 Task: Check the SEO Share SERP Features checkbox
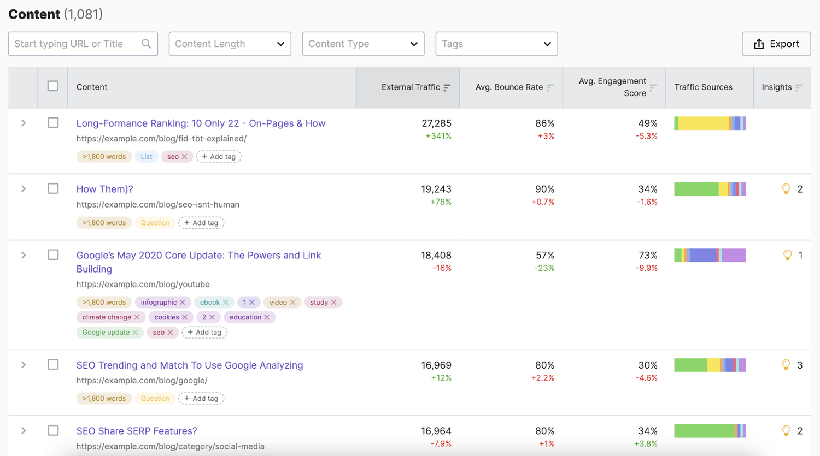pyautogui.click(x=53, y=430)
